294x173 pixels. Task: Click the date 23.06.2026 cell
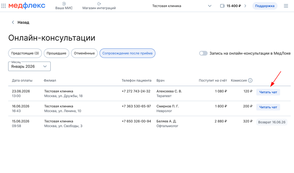click(21, 91)
